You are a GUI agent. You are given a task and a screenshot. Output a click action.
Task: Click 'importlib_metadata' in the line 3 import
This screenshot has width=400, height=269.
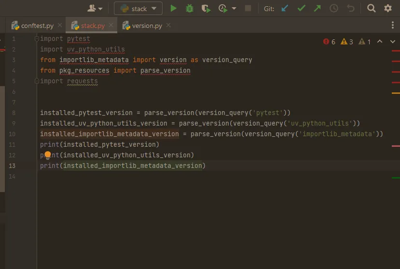coord(94,60)
